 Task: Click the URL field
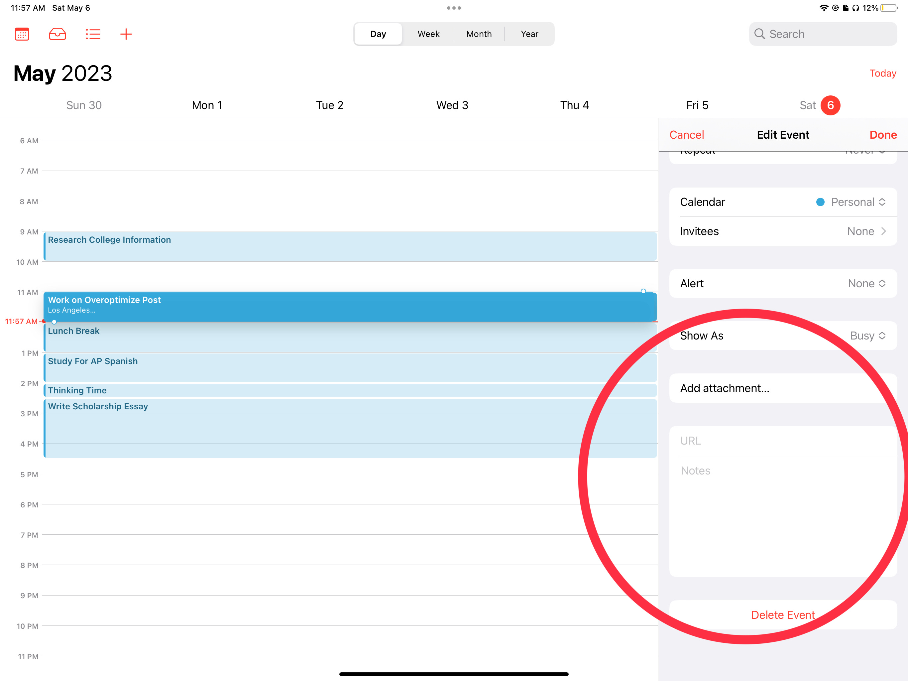[783, 440]
